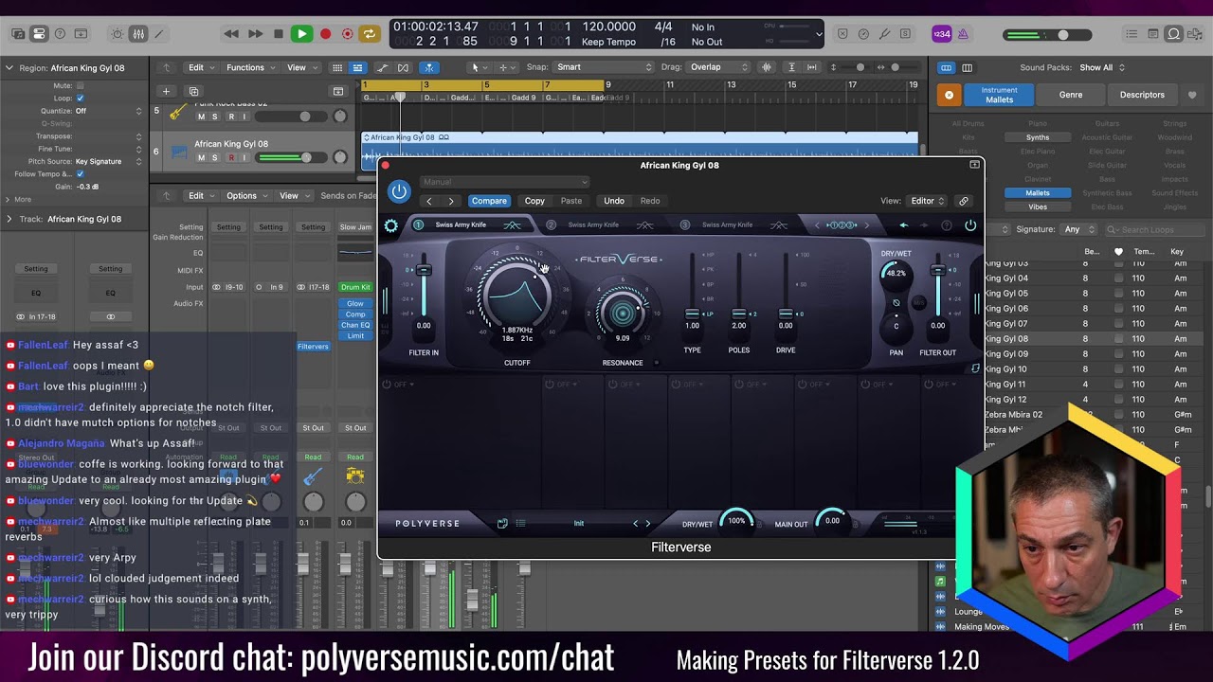Viewport: 1213px width, 682px height.
Task: Click the Filterverse undo arrow icon
Action: coord(903,225)
